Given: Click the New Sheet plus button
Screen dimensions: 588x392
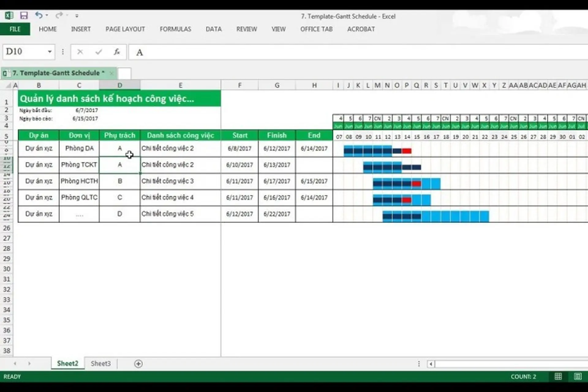Looking at the screenshot, I should (x=138, y=364).
